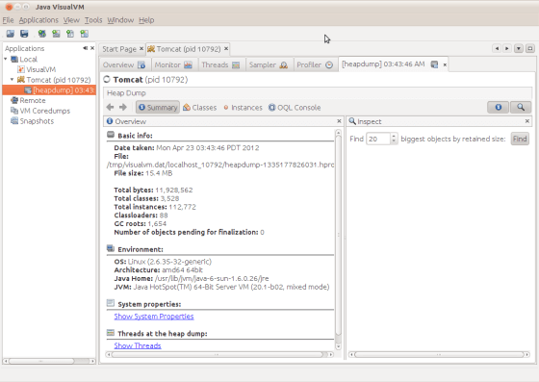
Task: Open the Applications menu
Action: point(38,20)
